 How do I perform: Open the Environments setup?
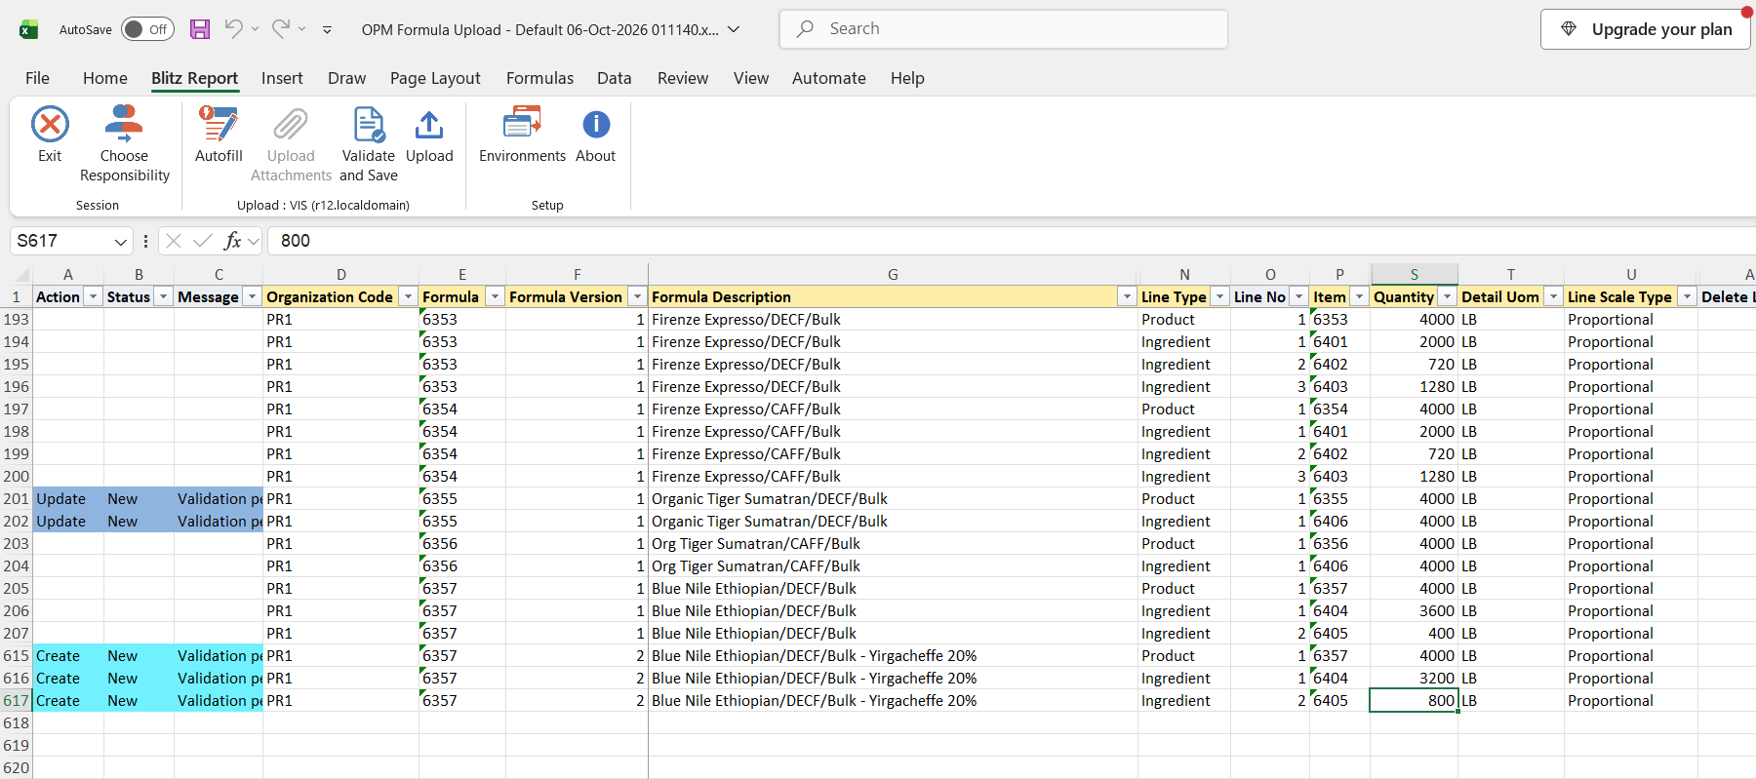[522, 135]
